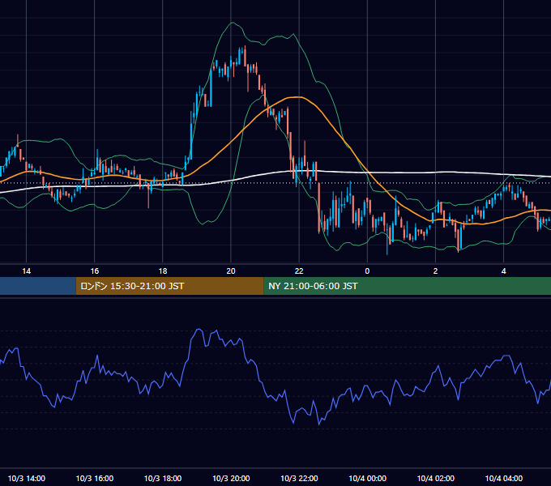Click the 10/4 04:00 date label

pyautogui.click(x=503, y=478)
